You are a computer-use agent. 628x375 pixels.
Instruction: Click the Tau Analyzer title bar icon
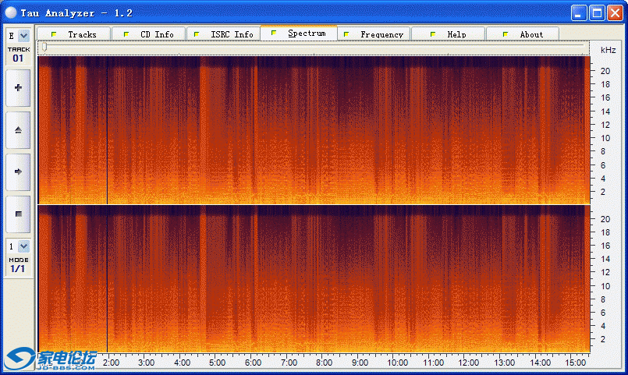10,13
